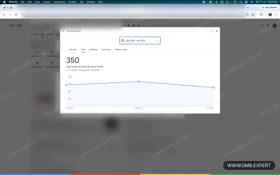Image resolution: width=280 pixels, height=175 pixels.
Task: Click the Siri menu bar icon
Action: click(252, 2)
